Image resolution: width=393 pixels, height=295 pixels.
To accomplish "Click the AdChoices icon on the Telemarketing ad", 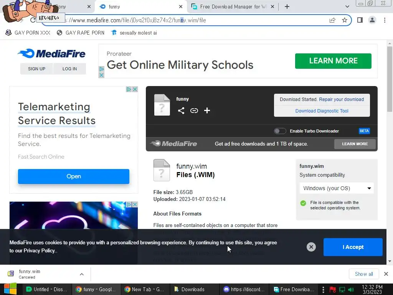I will tap(129, 89).
